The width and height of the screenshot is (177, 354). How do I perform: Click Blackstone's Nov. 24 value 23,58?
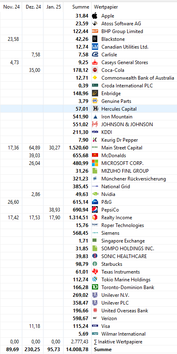(x=13, y=39)
